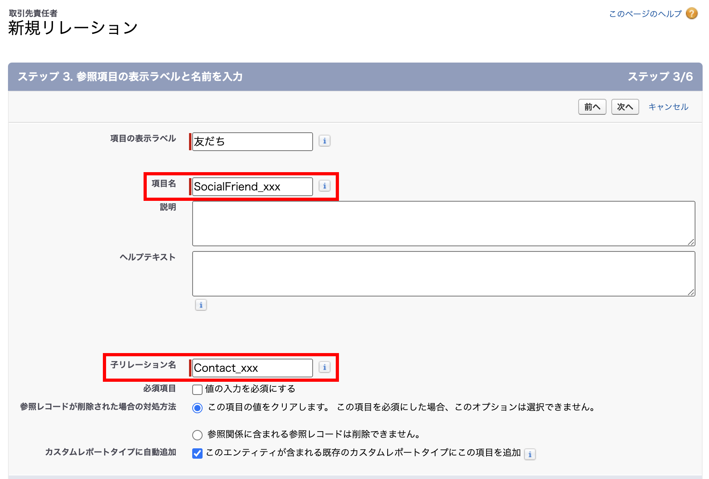Click info icon below ヘルプテキスト box
The height and width of the screenshot is (479, 709).
201,305
